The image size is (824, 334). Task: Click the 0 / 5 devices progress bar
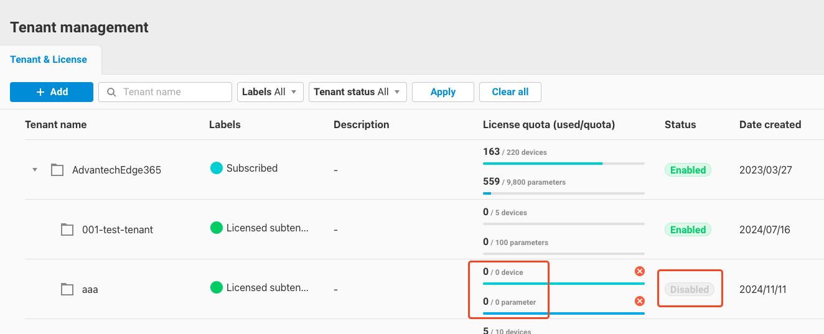(564, 223)
